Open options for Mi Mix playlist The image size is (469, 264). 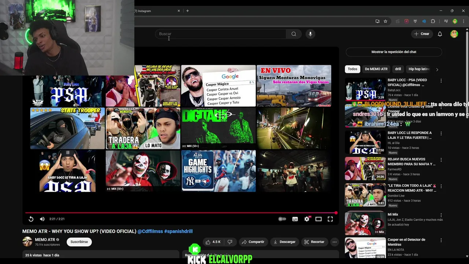point(441,215)
